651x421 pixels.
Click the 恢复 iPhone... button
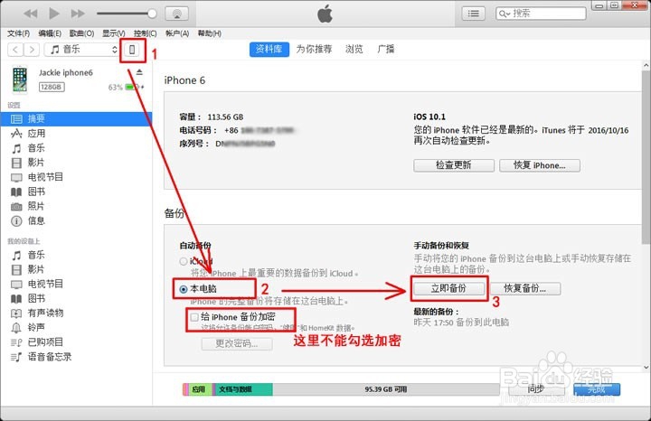tap(539, 165)
